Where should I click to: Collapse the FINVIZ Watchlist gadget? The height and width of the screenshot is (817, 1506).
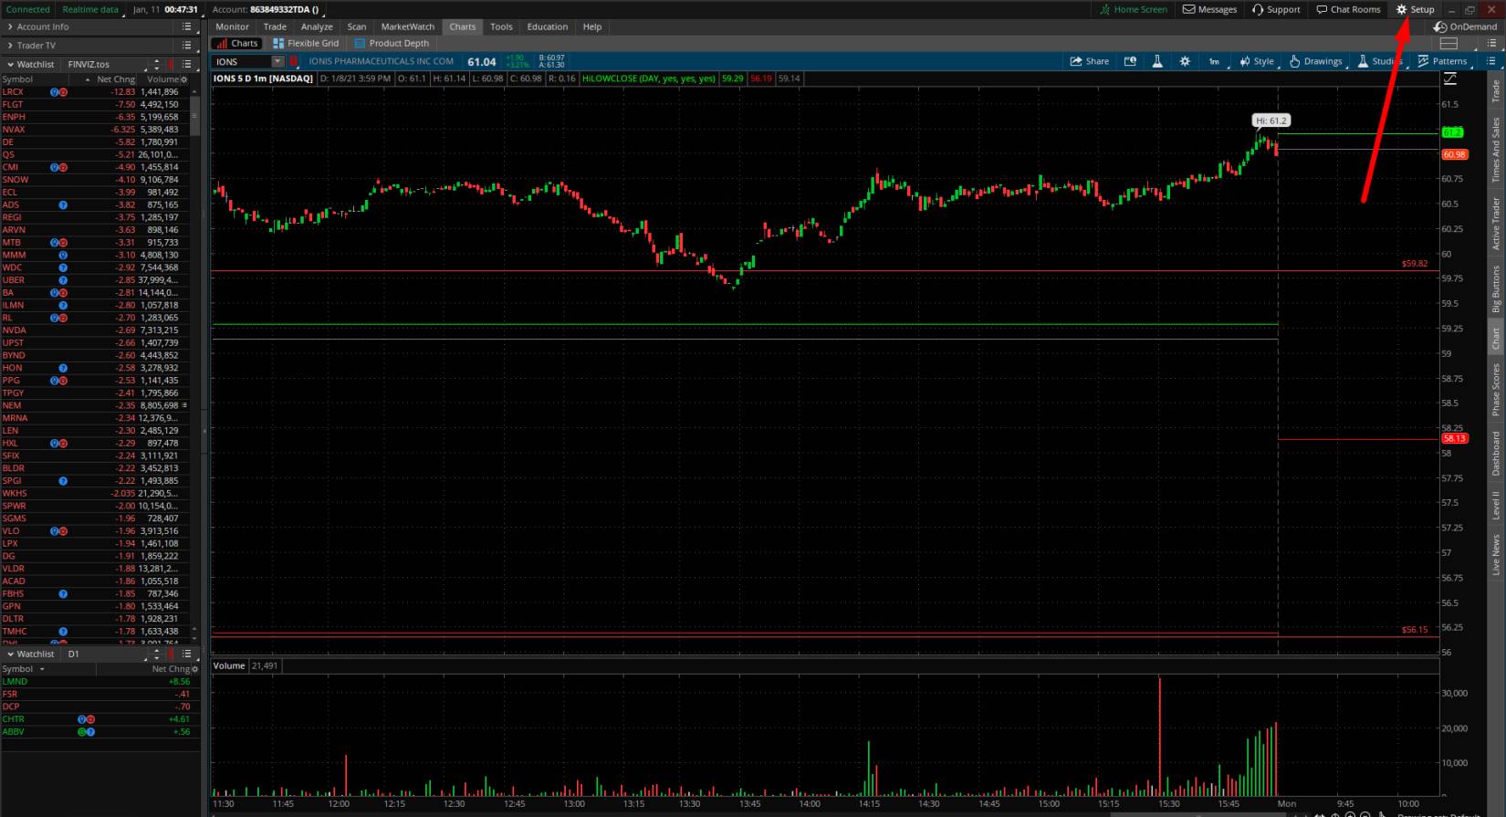tap(10, 65)
